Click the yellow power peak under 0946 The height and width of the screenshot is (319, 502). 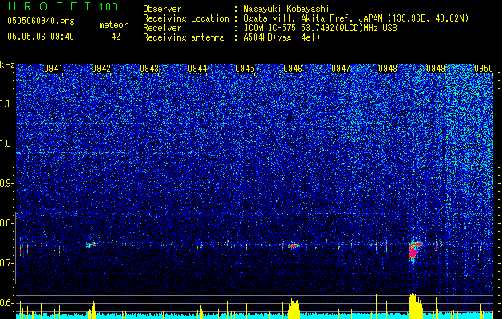294,309
